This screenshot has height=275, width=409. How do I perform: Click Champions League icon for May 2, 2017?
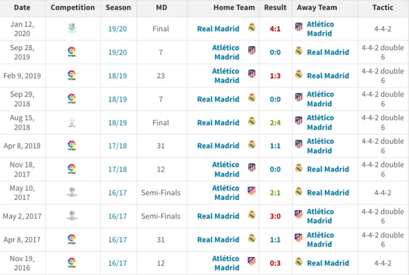click(72, 215)
